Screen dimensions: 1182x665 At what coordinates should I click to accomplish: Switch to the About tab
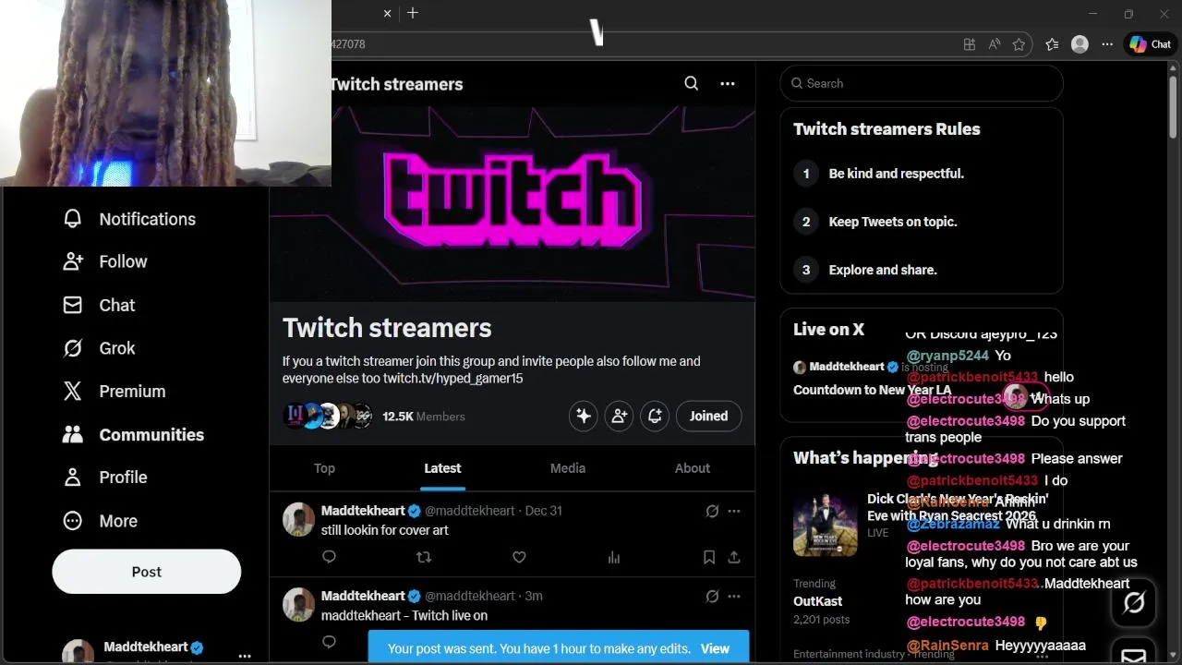coord(693,468)
